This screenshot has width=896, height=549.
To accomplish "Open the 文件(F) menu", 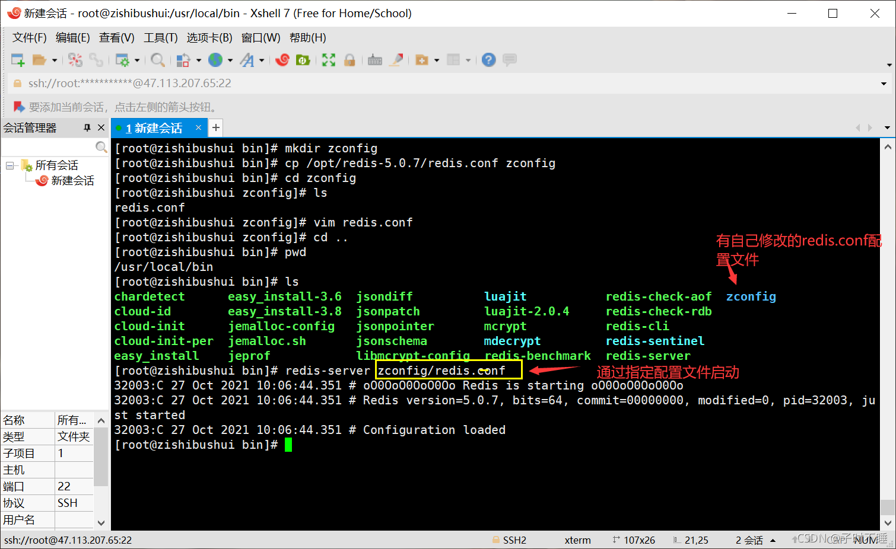I will [30, 38].
